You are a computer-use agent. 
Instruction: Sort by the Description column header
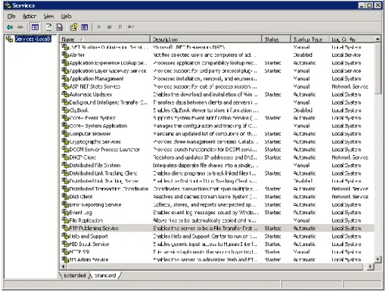(x=206, y=39)
